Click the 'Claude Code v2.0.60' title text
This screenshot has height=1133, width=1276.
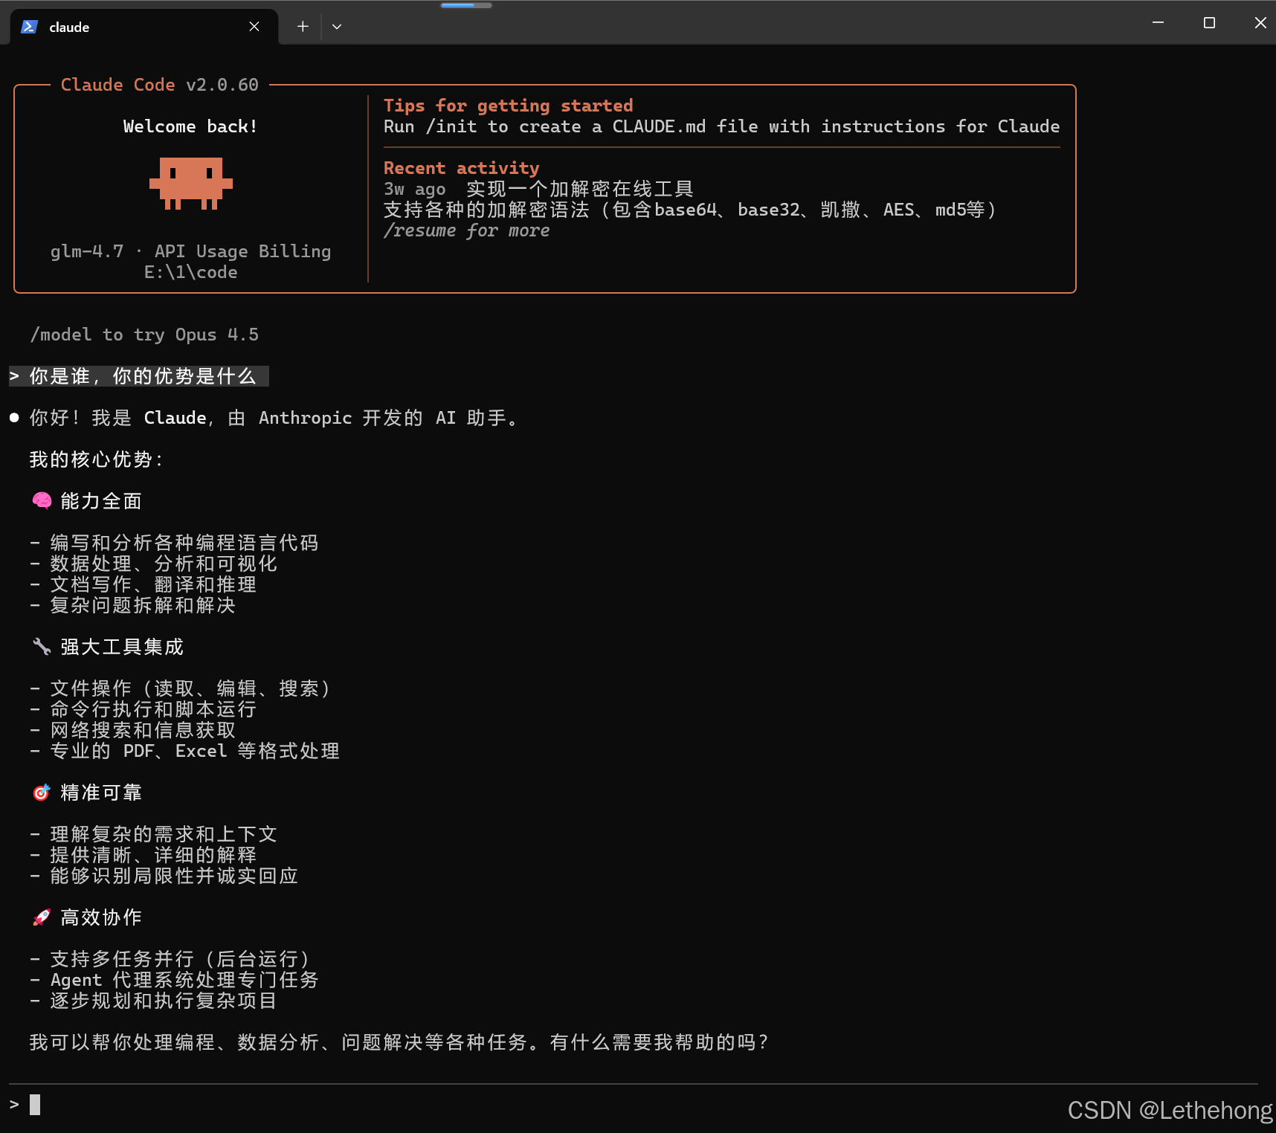pyautogui.click(x=160, y=85)
